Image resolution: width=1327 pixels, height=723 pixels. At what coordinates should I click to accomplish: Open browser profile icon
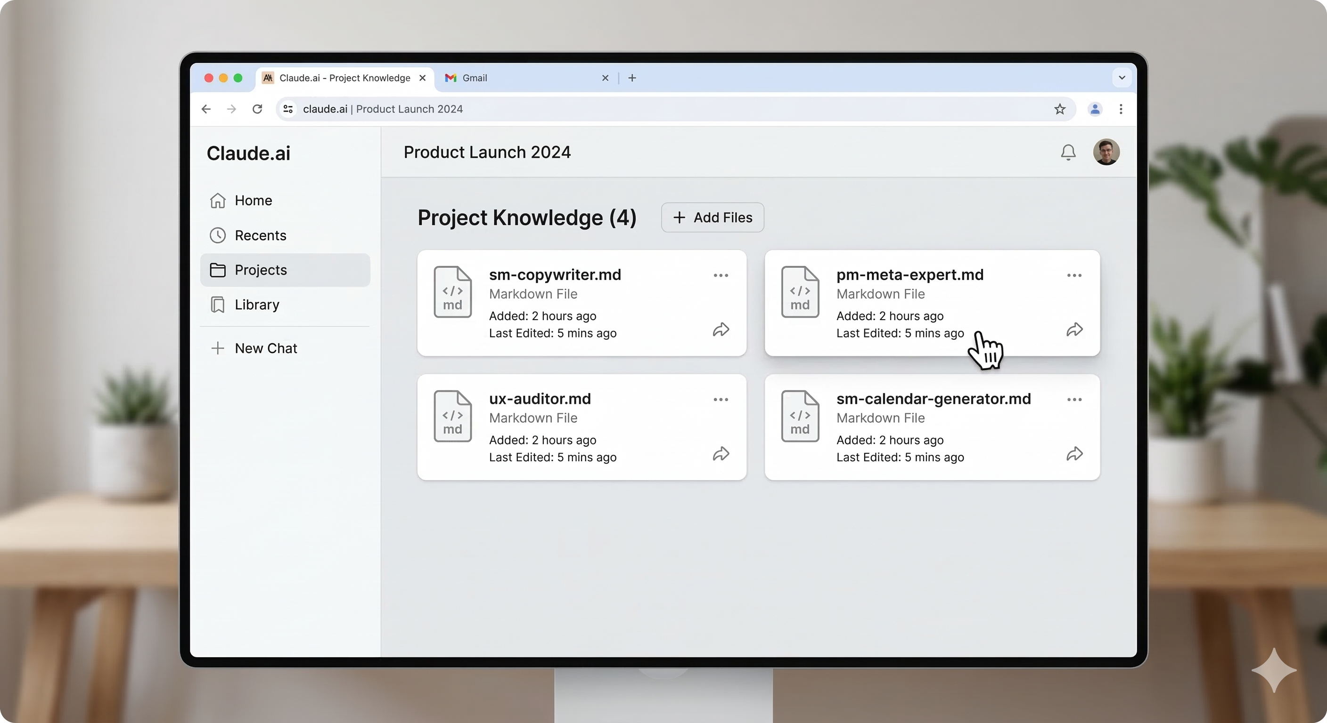(x=1095, y=109)
